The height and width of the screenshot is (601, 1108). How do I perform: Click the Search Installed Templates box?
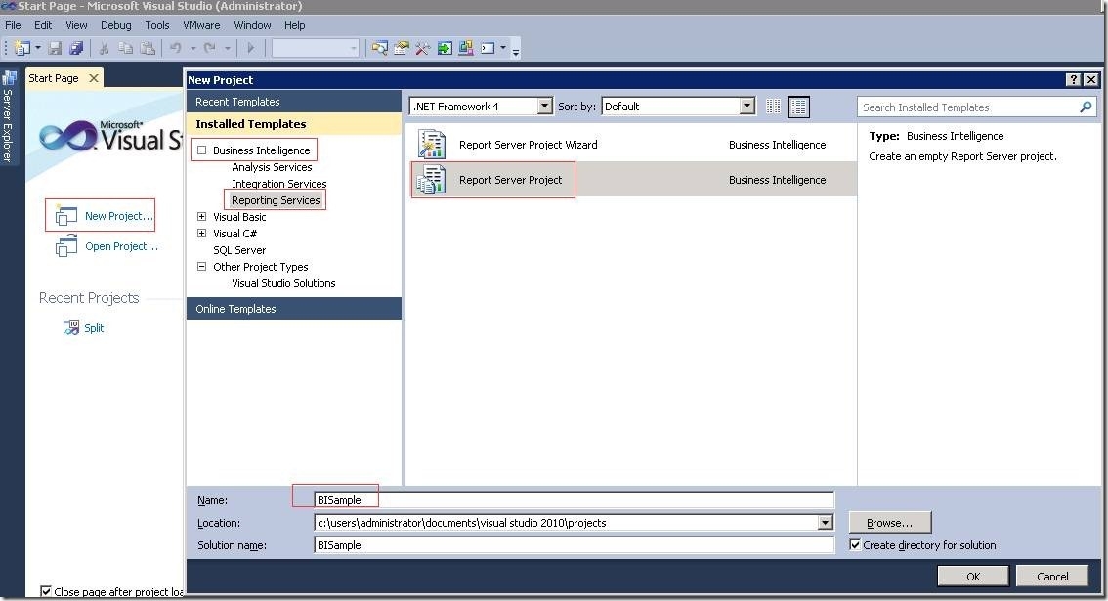click(x=977, y=107)
